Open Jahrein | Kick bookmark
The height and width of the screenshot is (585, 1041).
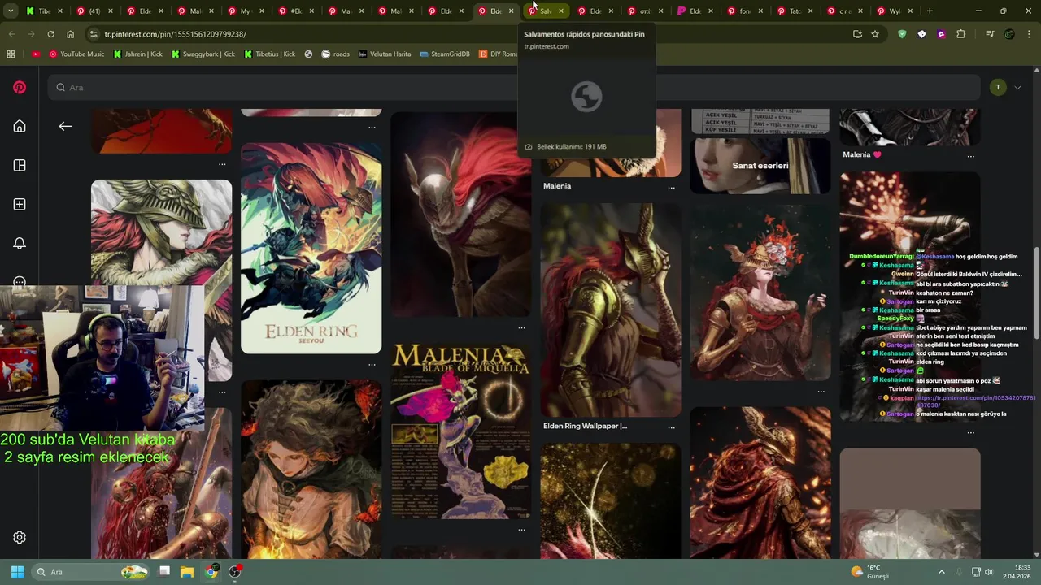pyautogui.click(x=140, y=54)
